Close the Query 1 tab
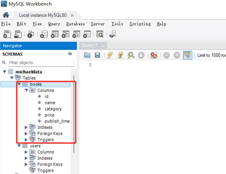This screenshot has height=174, width=226. 103,46
